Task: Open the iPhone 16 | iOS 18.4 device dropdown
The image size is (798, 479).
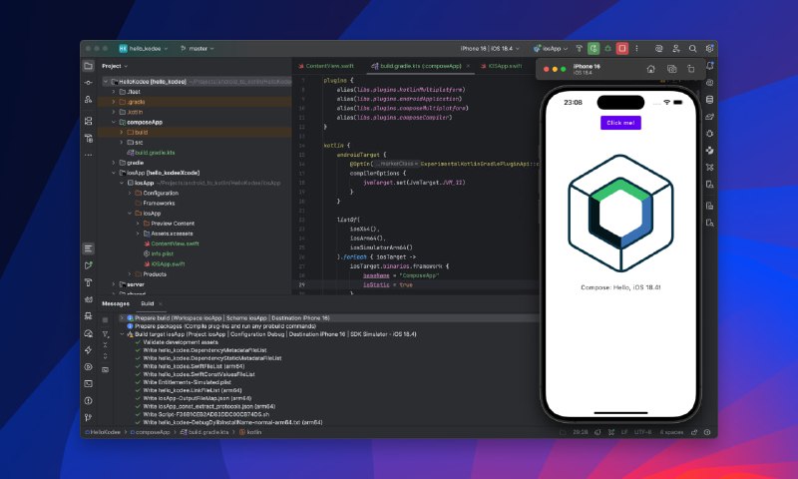Action: pyautogui.click(x=490, y=48)
